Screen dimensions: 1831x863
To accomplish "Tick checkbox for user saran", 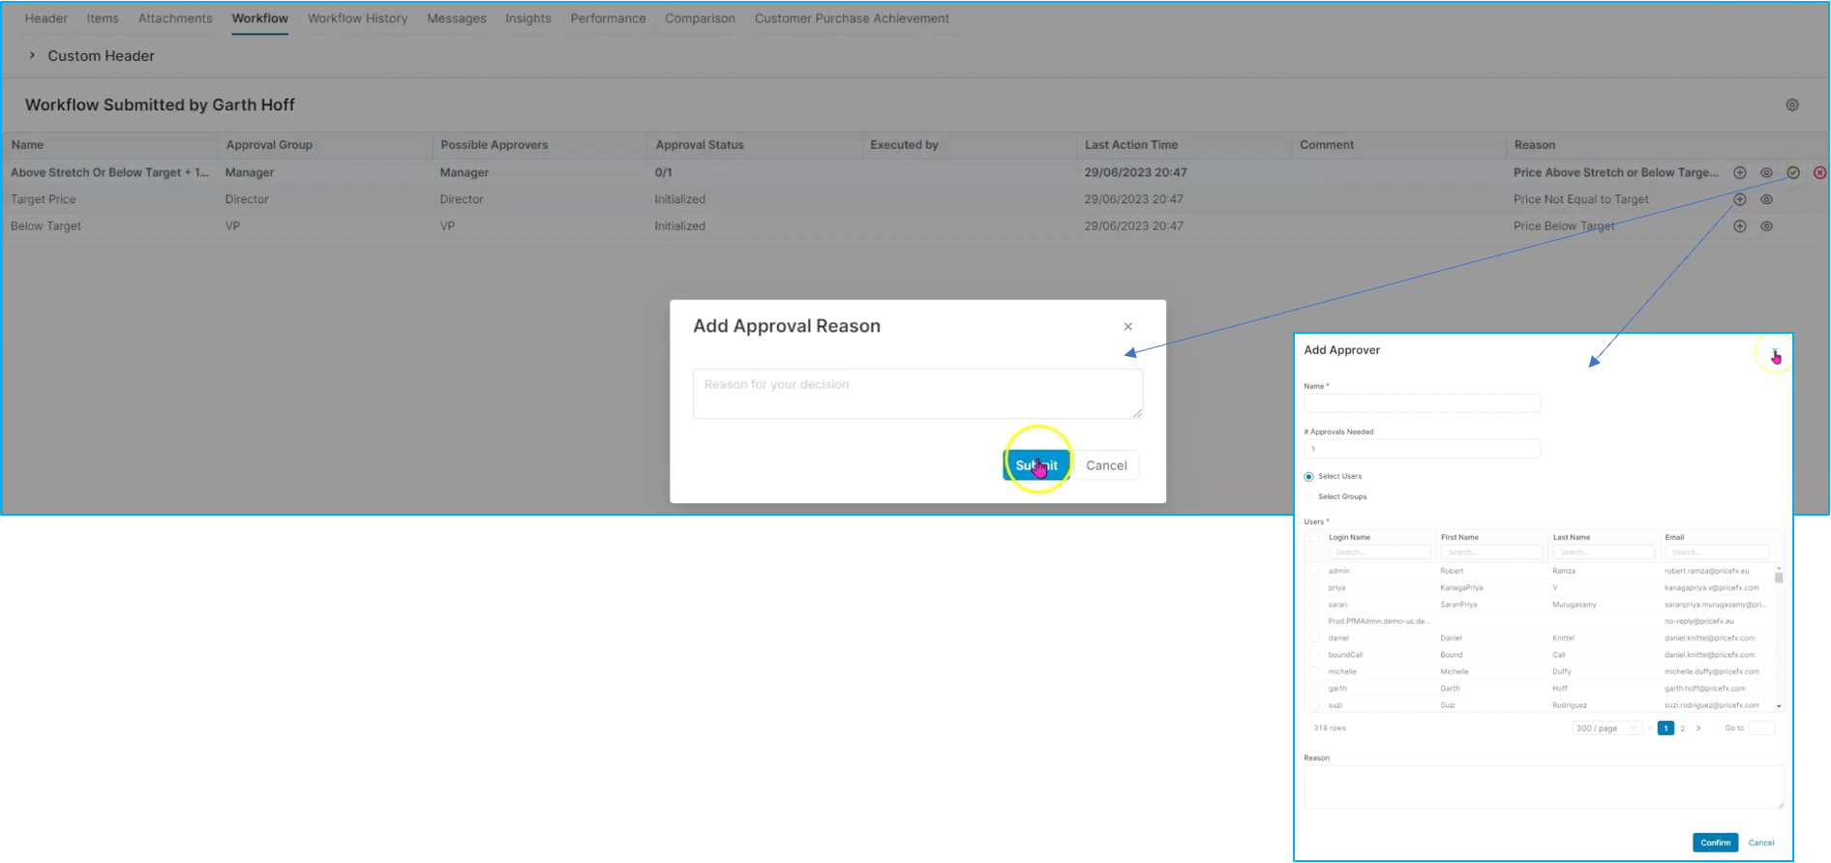I will (x=1314, y=604).
